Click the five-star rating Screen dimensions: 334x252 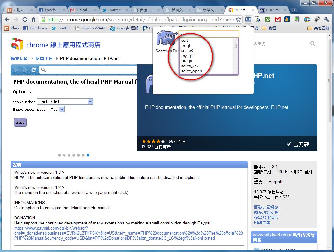[x=153, y=141]
